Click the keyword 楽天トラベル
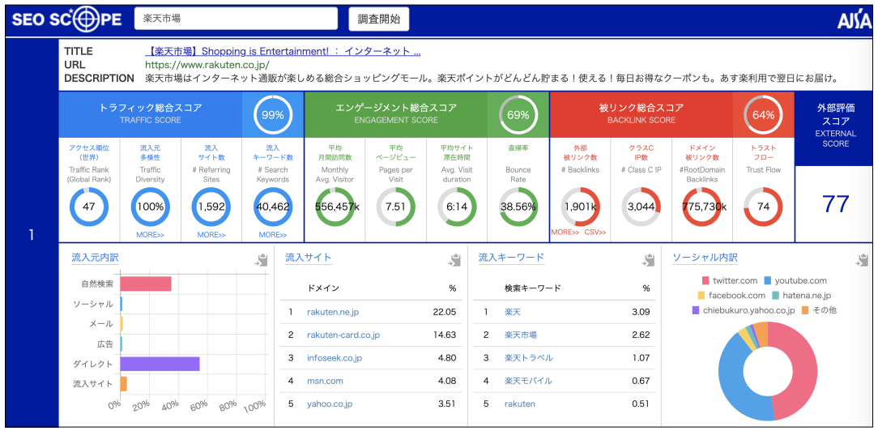878x431 pixels. tap(529, 357)
